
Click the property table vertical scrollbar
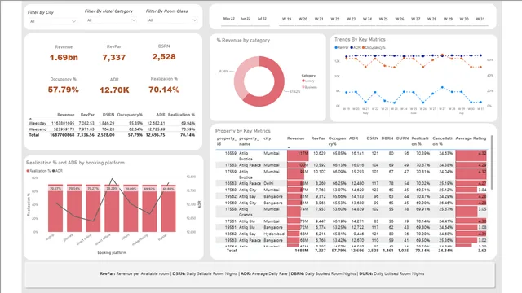(x=492, y=163)
